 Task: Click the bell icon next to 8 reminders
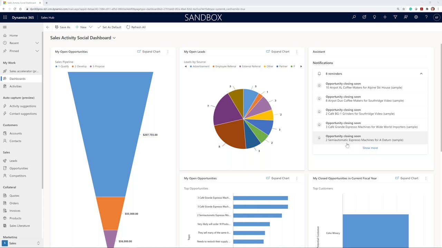click(319, 74)
